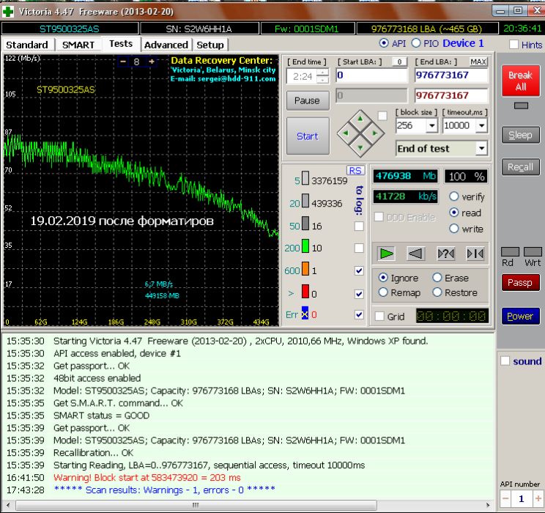The width and height of the screenshot is (545, 513).
Task: Uncheck the log checkbox for 600 ms blocks
Action: tap(359, 271)
